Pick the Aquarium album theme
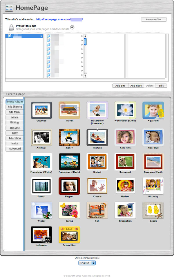 [x=153, y=110]
